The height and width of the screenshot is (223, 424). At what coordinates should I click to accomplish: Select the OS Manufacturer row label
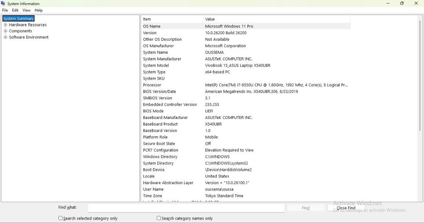point(158,46)
